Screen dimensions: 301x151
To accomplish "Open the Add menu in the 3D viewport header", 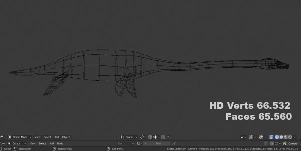I will click(x=57, y=137).
